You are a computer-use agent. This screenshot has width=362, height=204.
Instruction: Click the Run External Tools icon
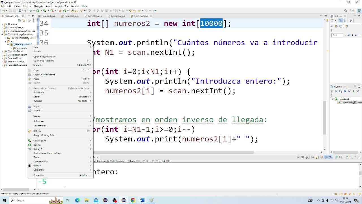tap(52, 11)
